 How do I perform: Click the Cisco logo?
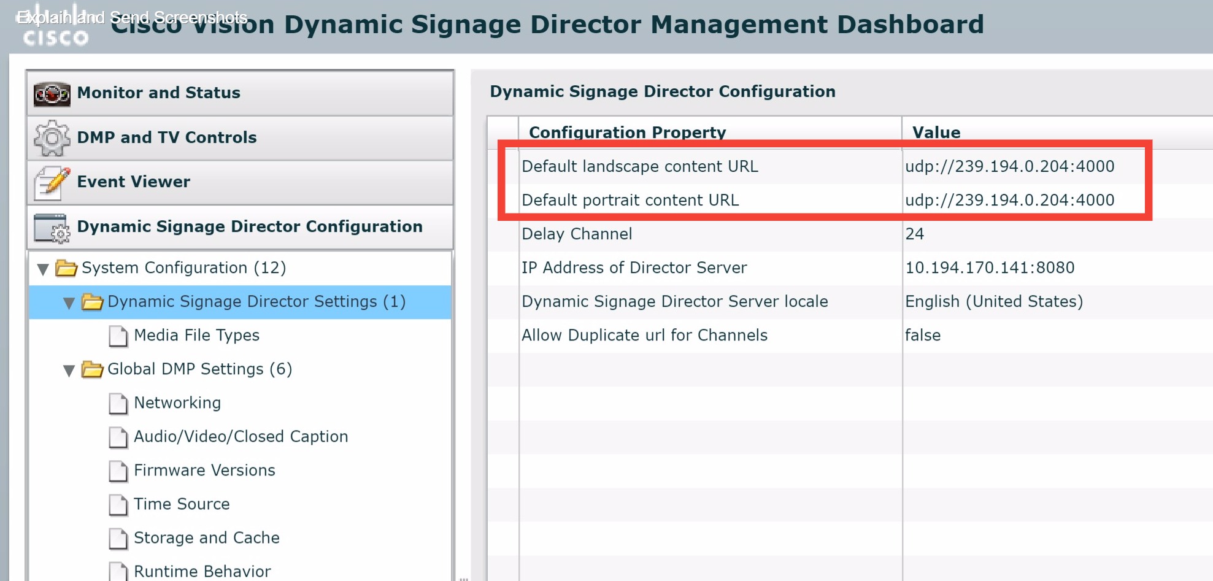pos(54,25)
